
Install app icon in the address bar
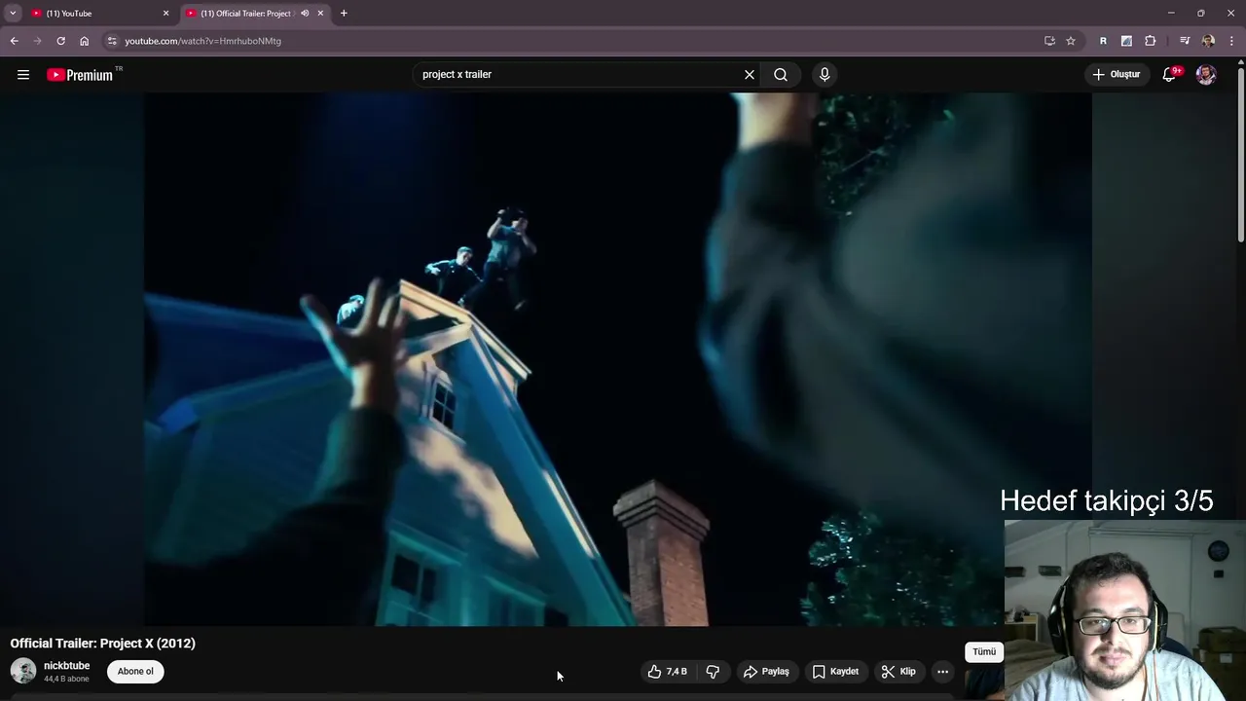[1049, 41]
